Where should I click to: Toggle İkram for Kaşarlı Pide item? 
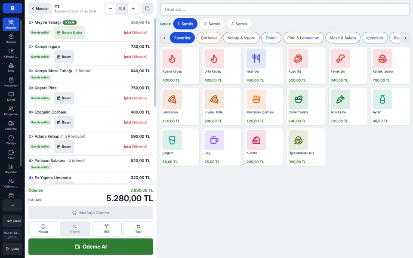pos(64,98)
